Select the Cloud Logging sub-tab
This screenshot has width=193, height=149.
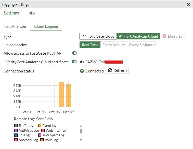coord(46,26)
